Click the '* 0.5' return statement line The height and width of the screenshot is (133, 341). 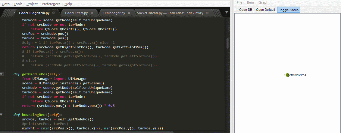point(68,106)
